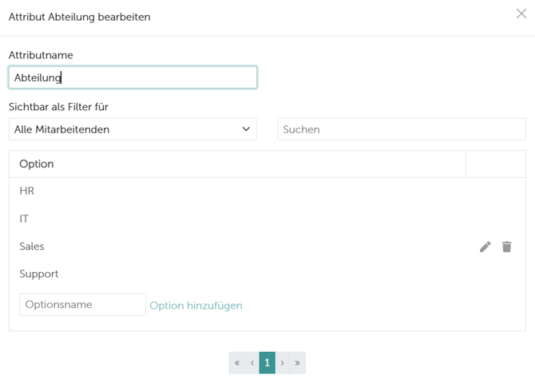Click the Attributname field label

coord(41,55)
